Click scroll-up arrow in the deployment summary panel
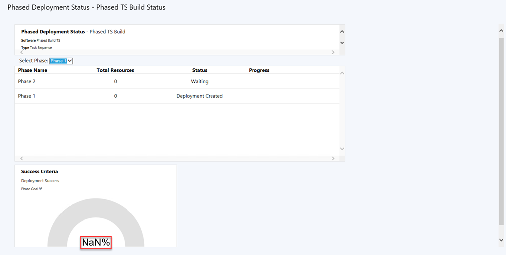Screen dimensions: 506x255 tap(342, 31)
